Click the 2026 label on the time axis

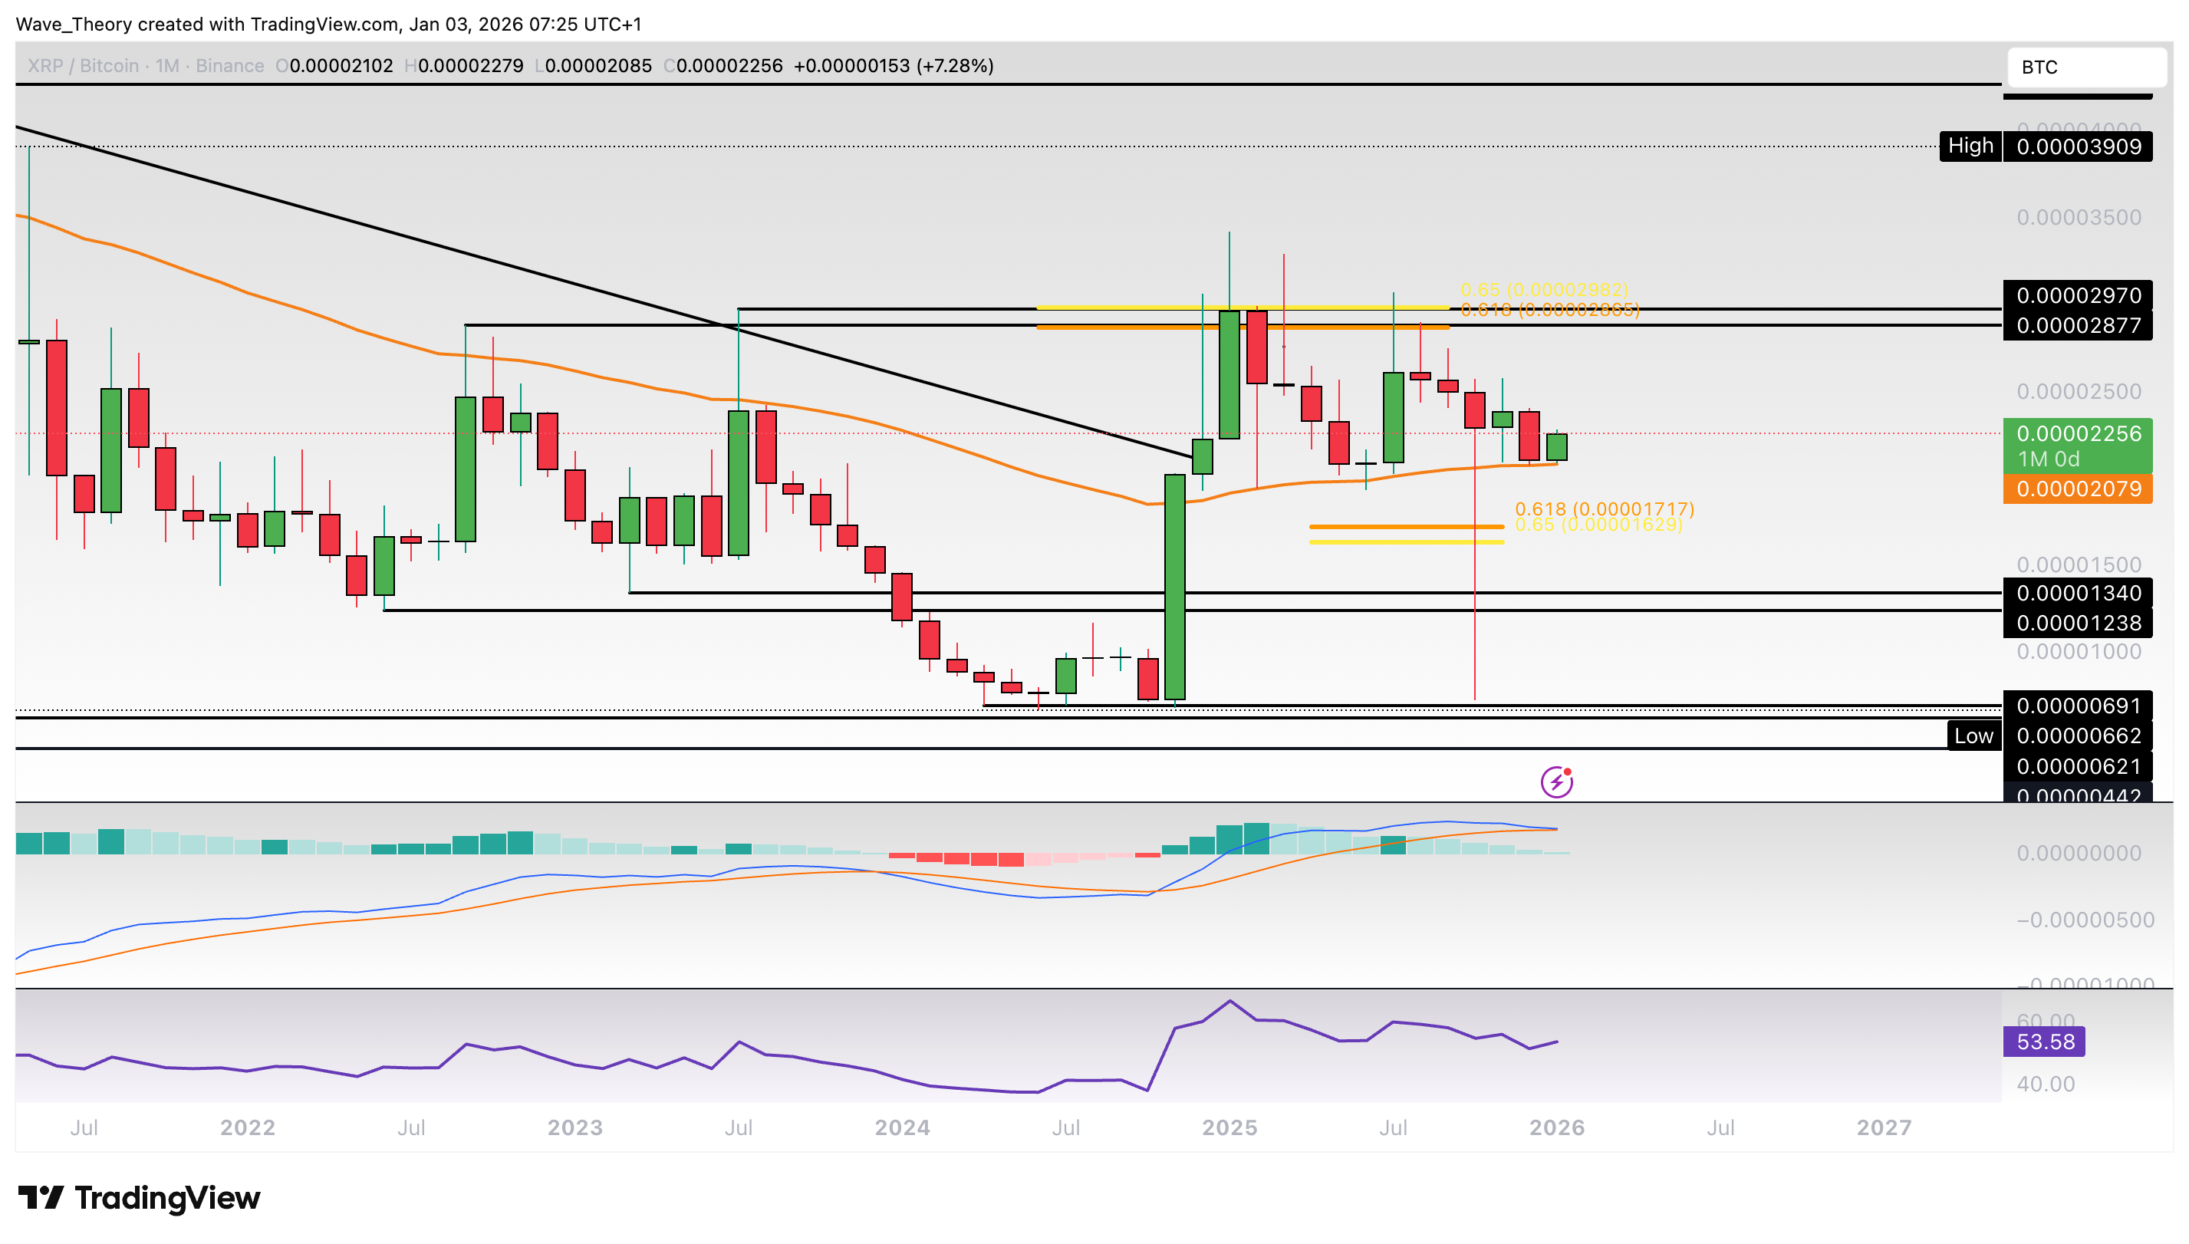pos(1556,1127)
